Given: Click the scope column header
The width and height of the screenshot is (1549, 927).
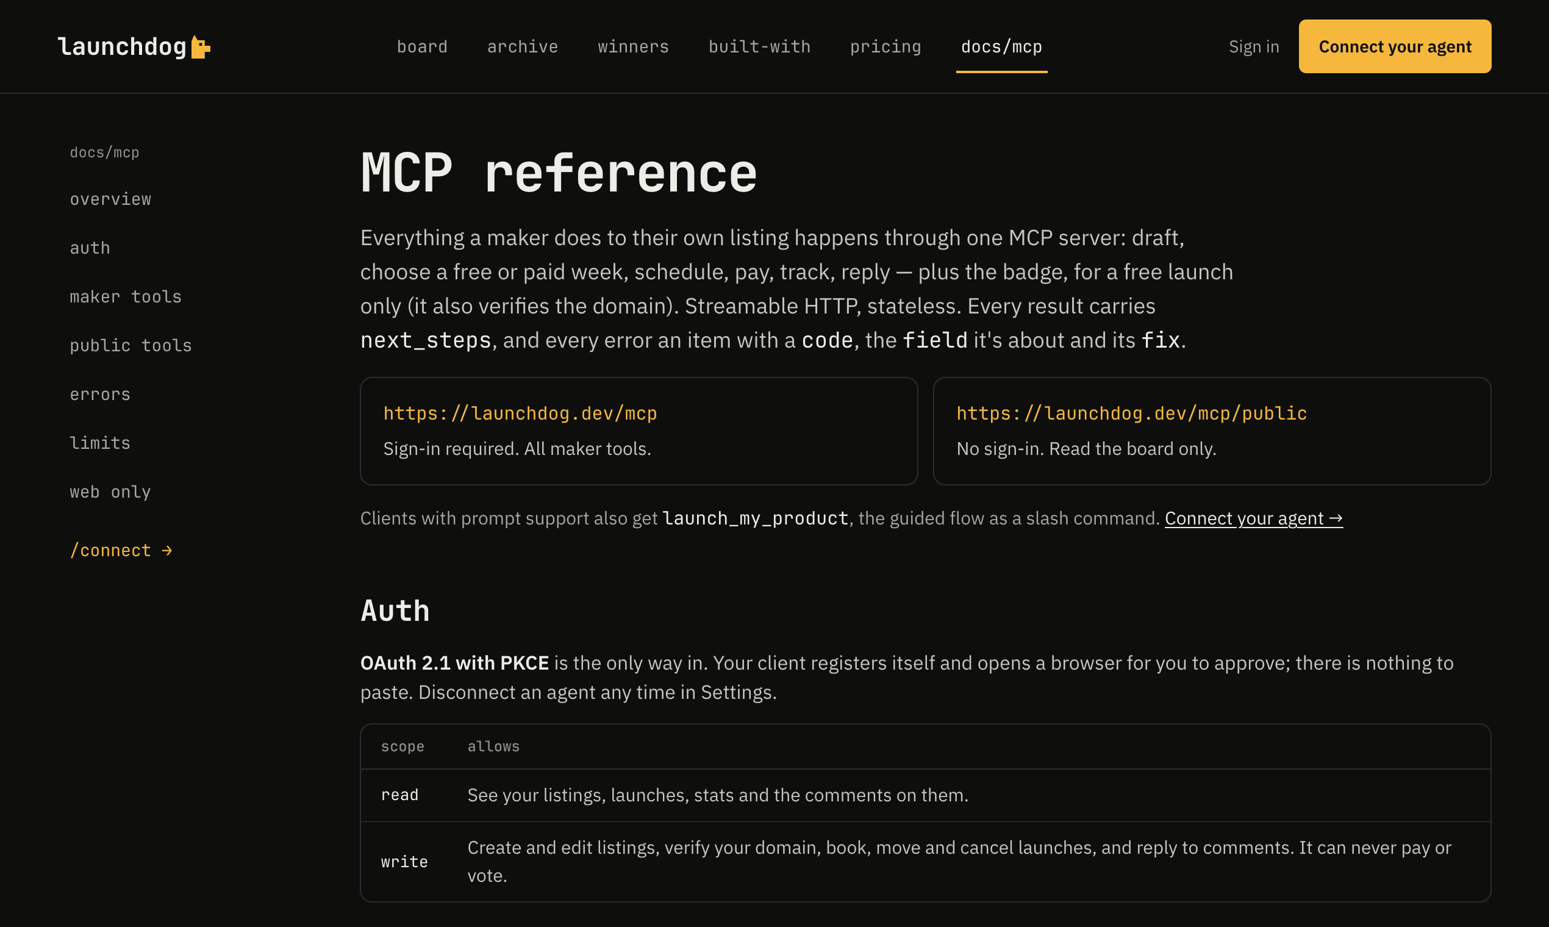Looking at the screenshot, I should (402, 746).
